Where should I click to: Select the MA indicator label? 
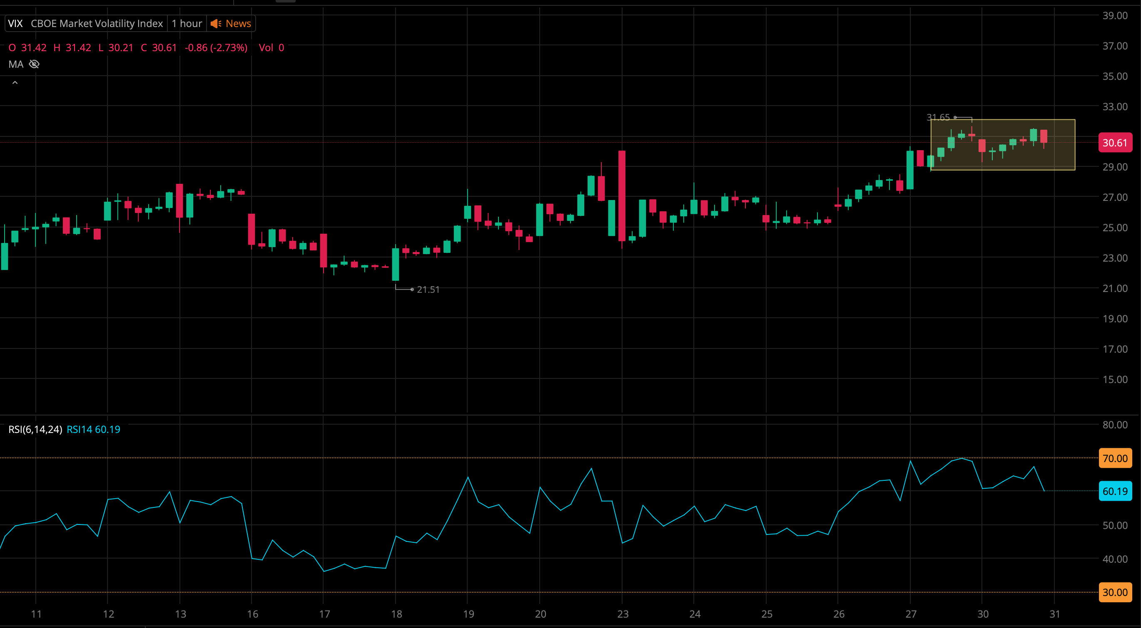[15, 64]
